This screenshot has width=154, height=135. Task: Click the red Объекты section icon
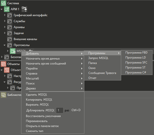(3, 64)
